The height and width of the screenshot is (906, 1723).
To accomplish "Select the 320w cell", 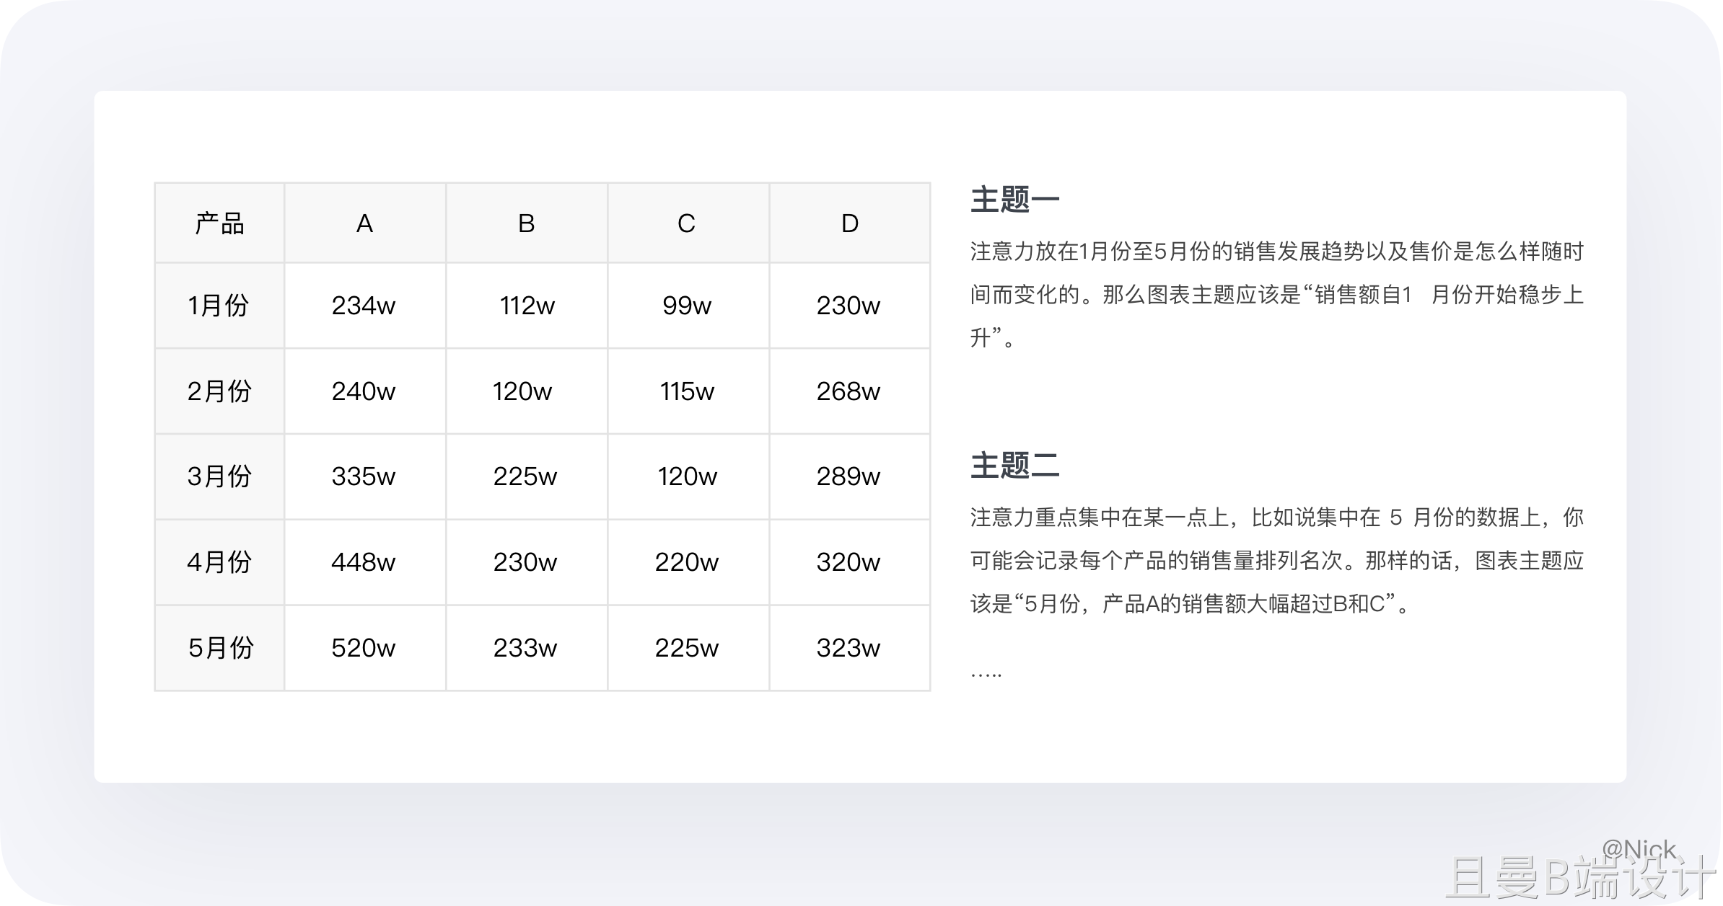I will 850,562.
